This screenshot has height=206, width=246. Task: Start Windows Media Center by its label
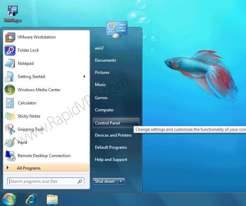[x=39, y=90]
